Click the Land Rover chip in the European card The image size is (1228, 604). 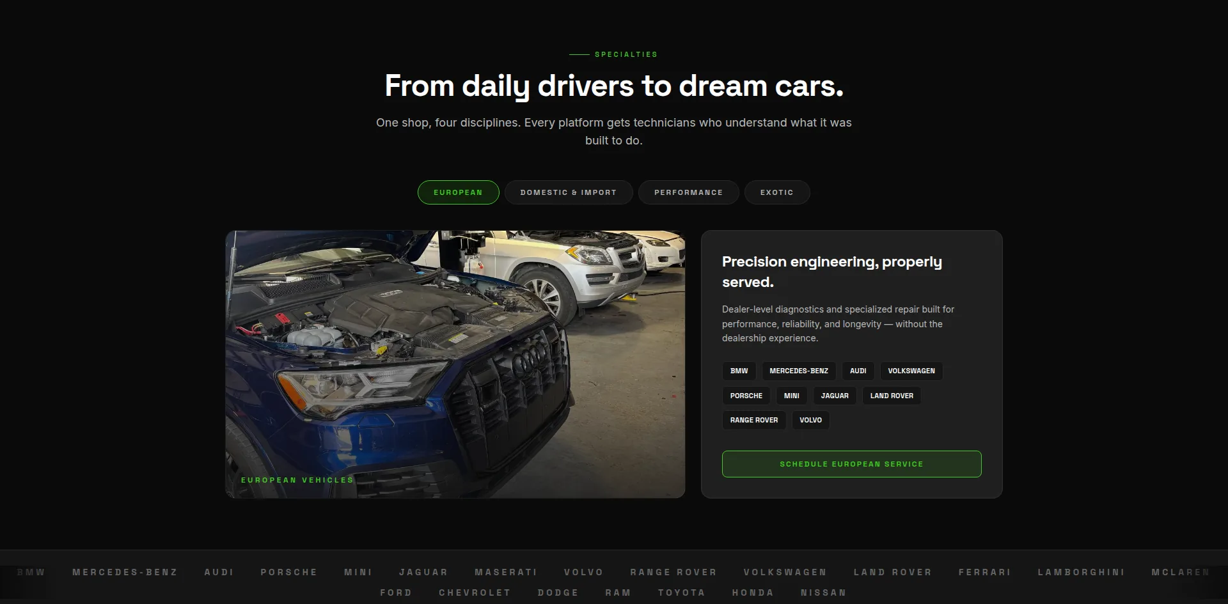coord(892,396)
